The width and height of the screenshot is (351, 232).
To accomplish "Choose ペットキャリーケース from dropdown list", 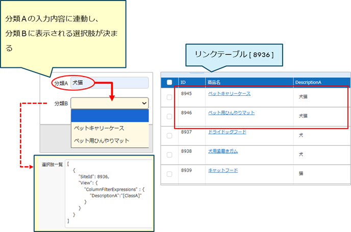I will [x=99, y=128].
